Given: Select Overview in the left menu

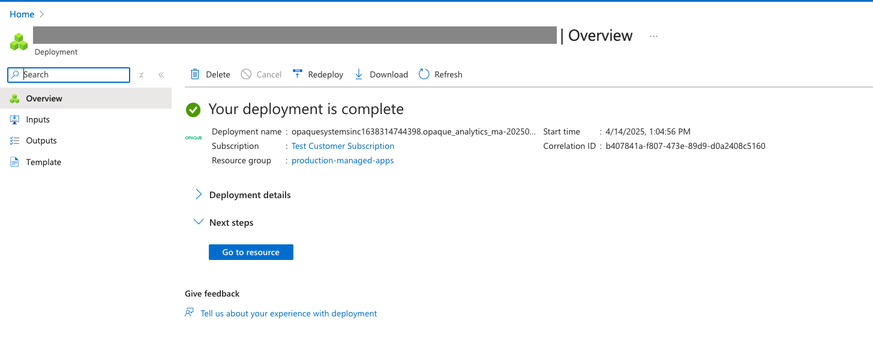Looking at the screenshot, I should [x=44, y=98].
